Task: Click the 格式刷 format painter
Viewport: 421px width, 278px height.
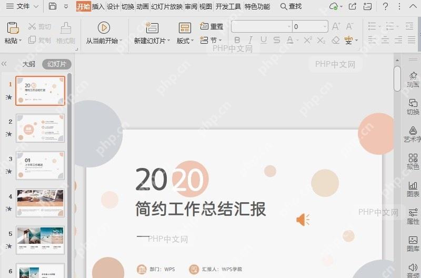Action: point(66,33)
